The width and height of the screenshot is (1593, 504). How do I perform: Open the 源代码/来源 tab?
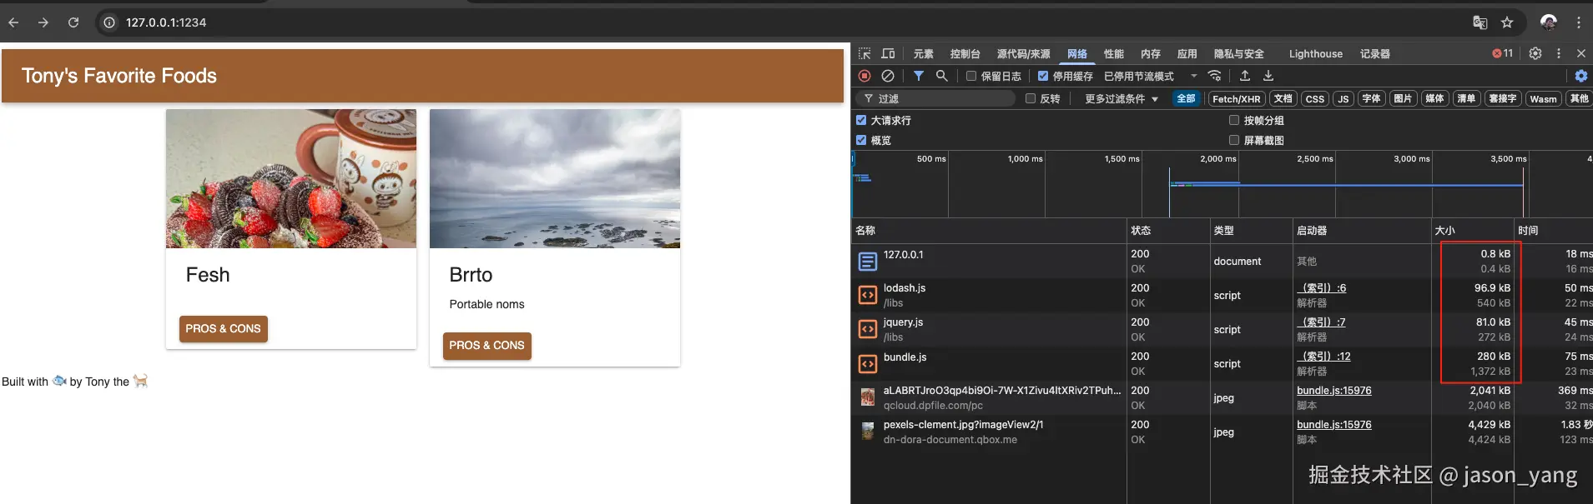click(1023, 53)
